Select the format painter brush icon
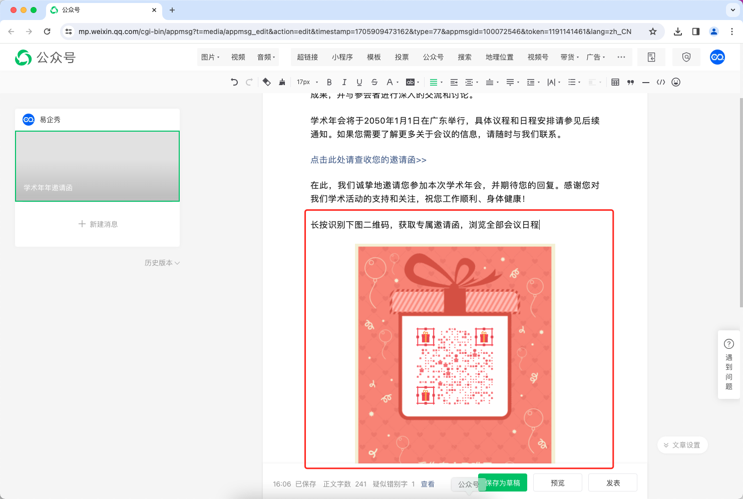Screen dimensions: 743x499 [282, 82]
